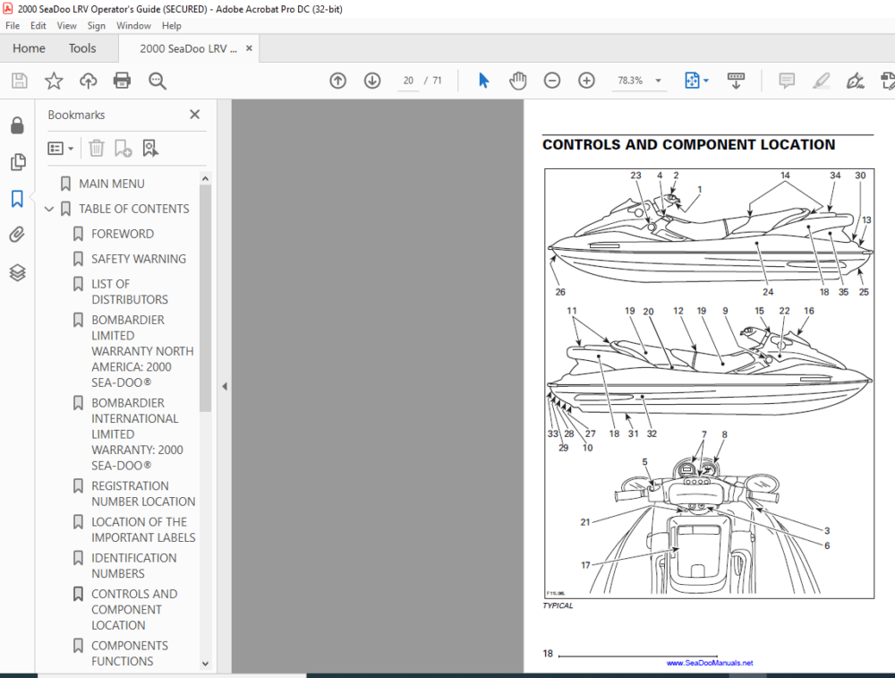895x678 pixels.
Task: Select the highlighter tool
Action: pos(821,81)
